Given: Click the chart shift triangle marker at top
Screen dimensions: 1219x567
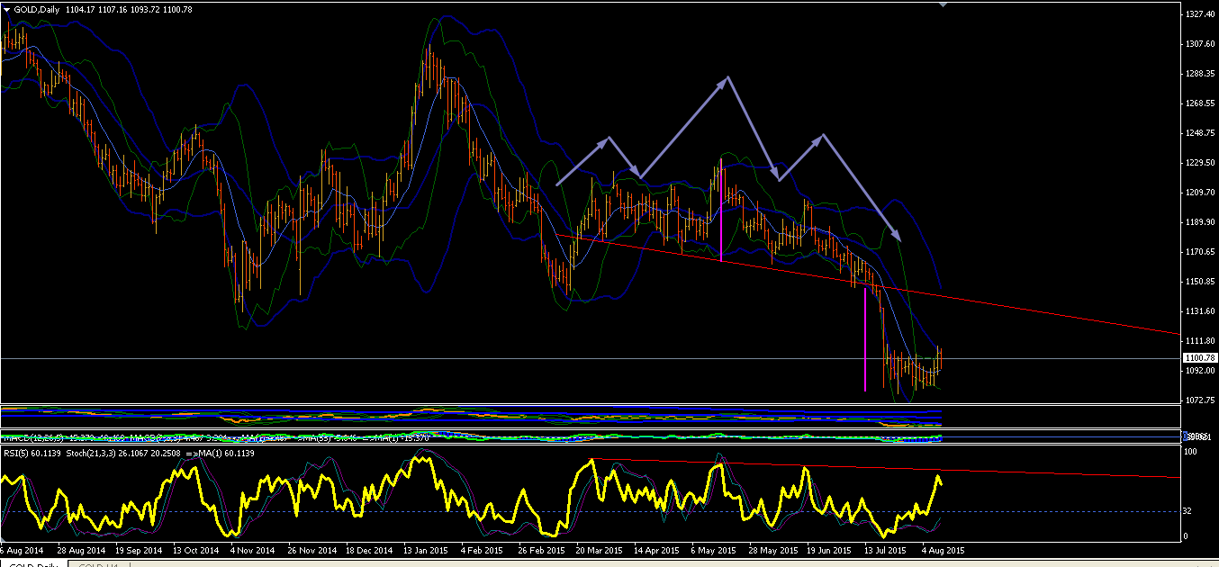Looking at the screenshot, I should 943,4.
